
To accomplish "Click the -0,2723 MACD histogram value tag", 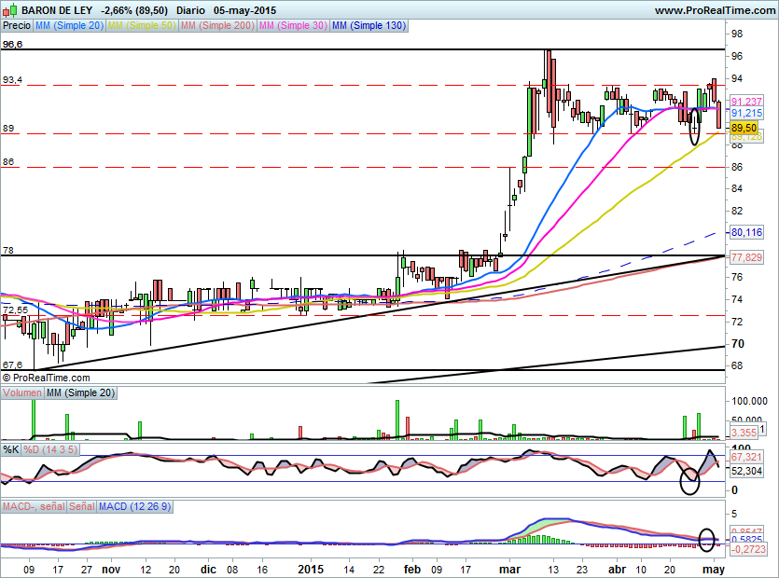I will point(747,550).
